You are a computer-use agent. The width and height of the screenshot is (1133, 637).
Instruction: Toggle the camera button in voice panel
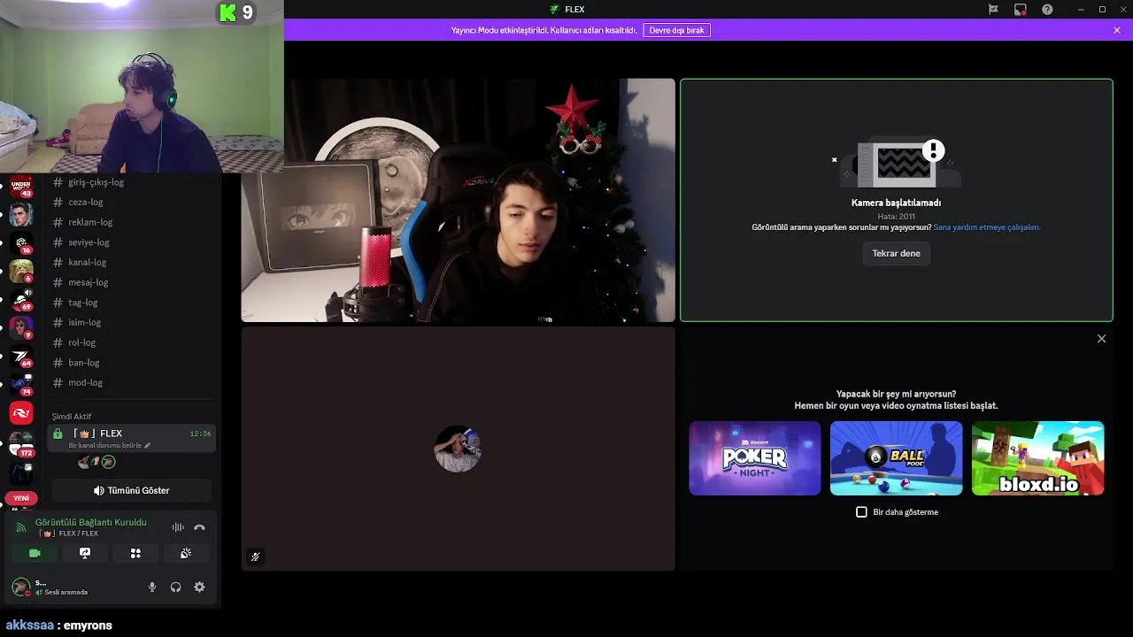pos(35,553)
